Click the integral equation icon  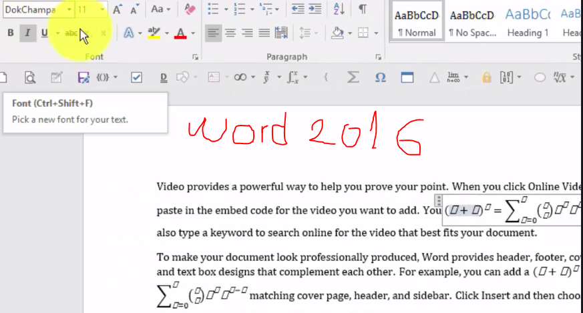tap(293, 77)
